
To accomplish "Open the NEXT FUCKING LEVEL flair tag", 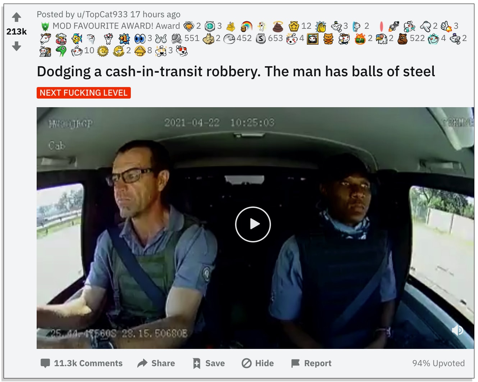I will [x=84, y=93].
